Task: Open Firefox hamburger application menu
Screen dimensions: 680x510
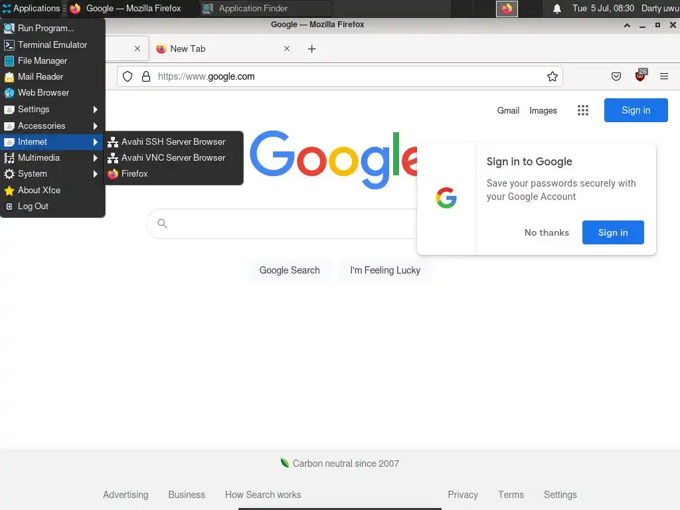Action: [x=664, y=77]
